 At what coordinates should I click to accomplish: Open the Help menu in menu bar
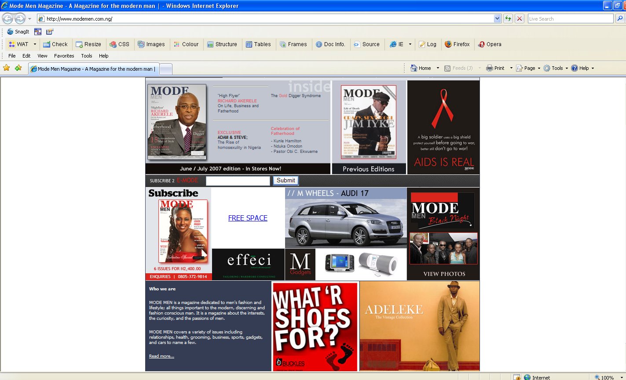(x=103, y=56)
